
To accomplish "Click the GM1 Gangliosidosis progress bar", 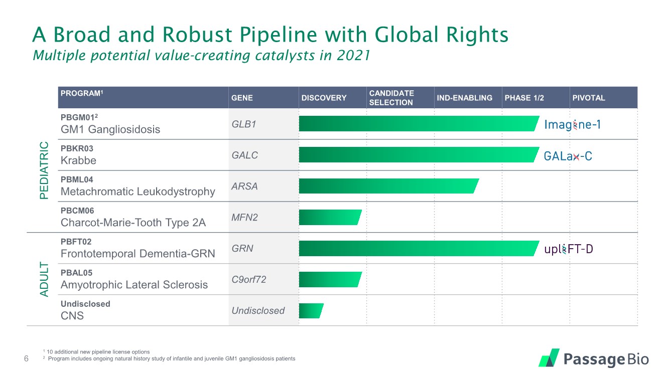I will 420,124.
